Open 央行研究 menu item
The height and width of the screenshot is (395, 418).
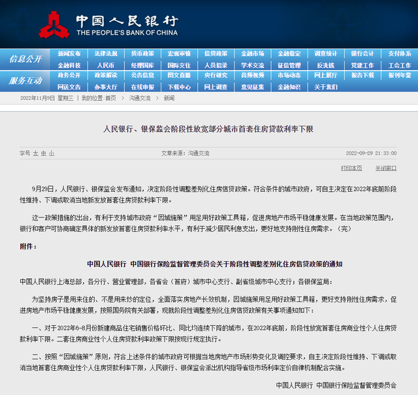tap(216, 75)
